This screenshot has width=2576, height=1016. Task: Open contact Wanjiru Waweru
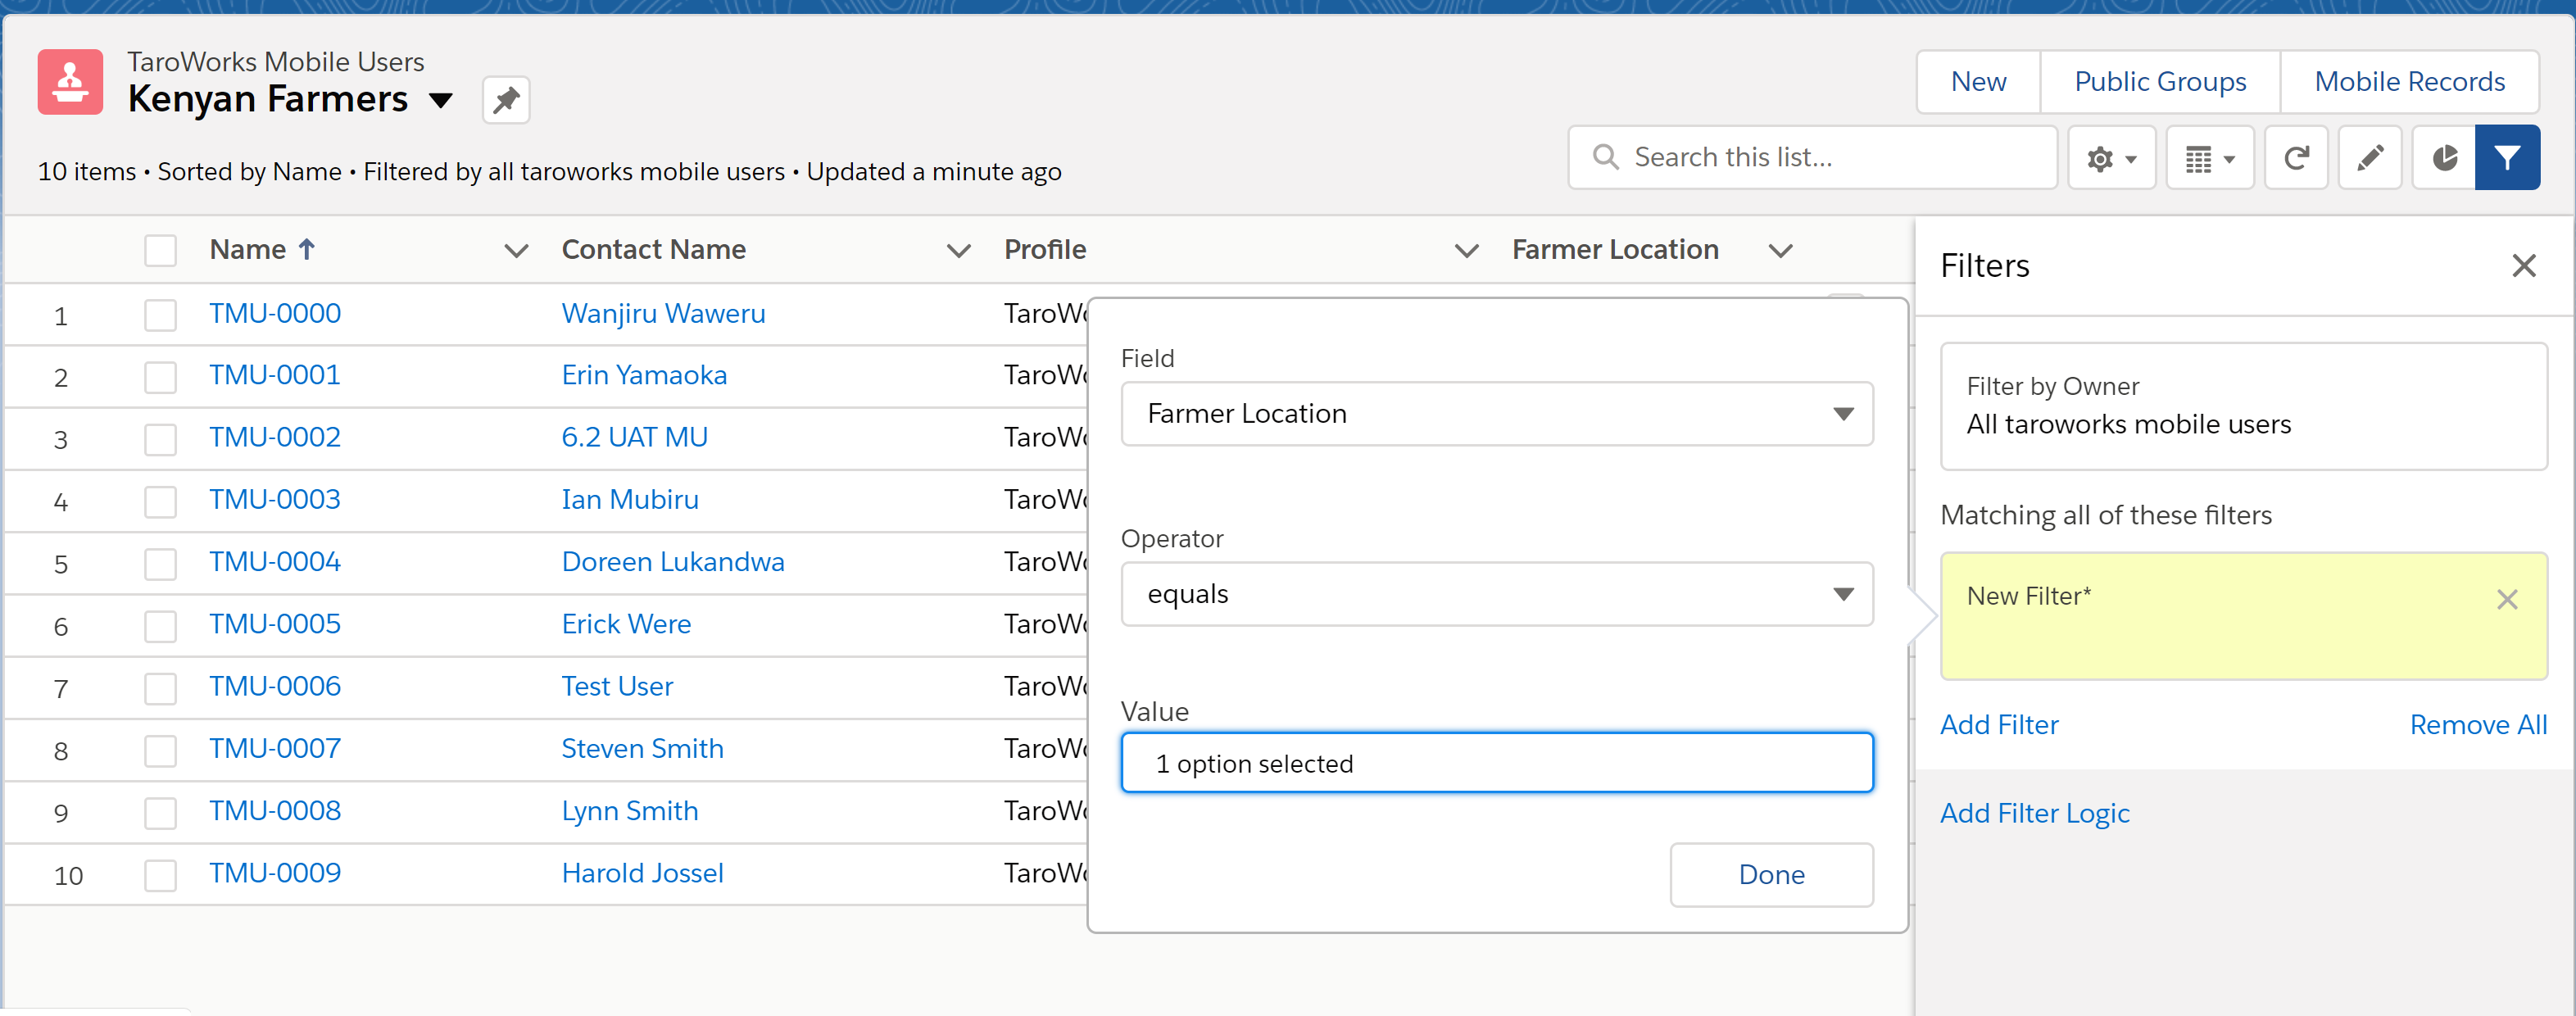coord(663,313)
